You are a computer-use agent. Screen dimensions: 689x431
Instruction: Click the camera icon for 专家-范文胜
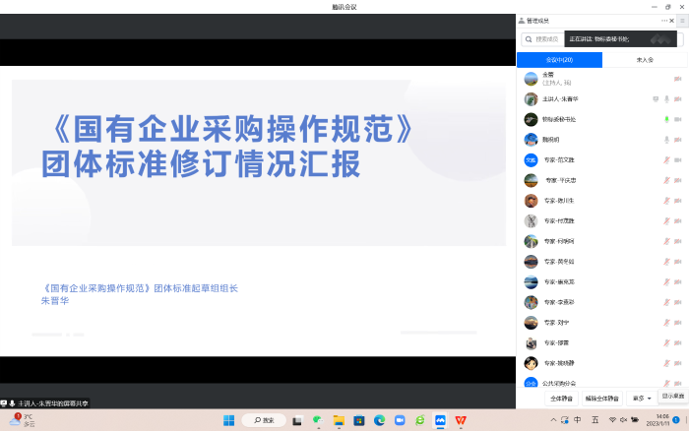click(677, 160)
